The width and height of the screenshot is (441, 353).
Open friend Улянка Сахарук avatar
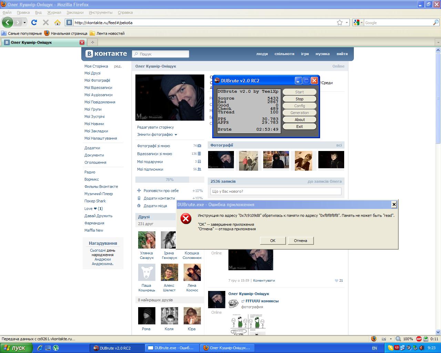coord(147,240)
